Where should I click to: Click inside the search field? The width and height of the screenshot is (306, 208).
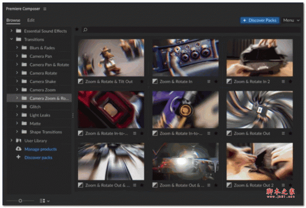pos(191,30)
